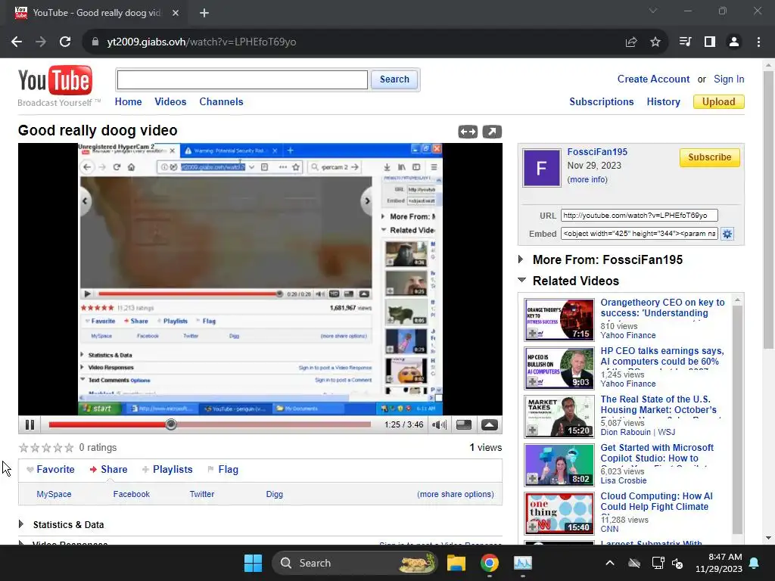Open the browser side panel
Image resolution: width=775 pixels, height=581 pixels.
point(710,42)
